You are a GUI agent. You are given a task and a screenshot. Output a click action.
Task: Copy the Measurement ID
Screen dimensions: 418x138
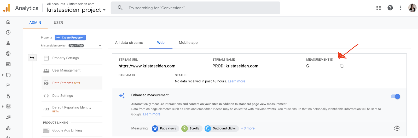[342, 66]
